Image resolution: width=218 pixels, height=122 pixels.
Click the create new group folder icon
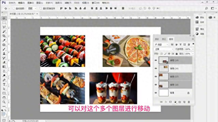click(x=180, y=102)
